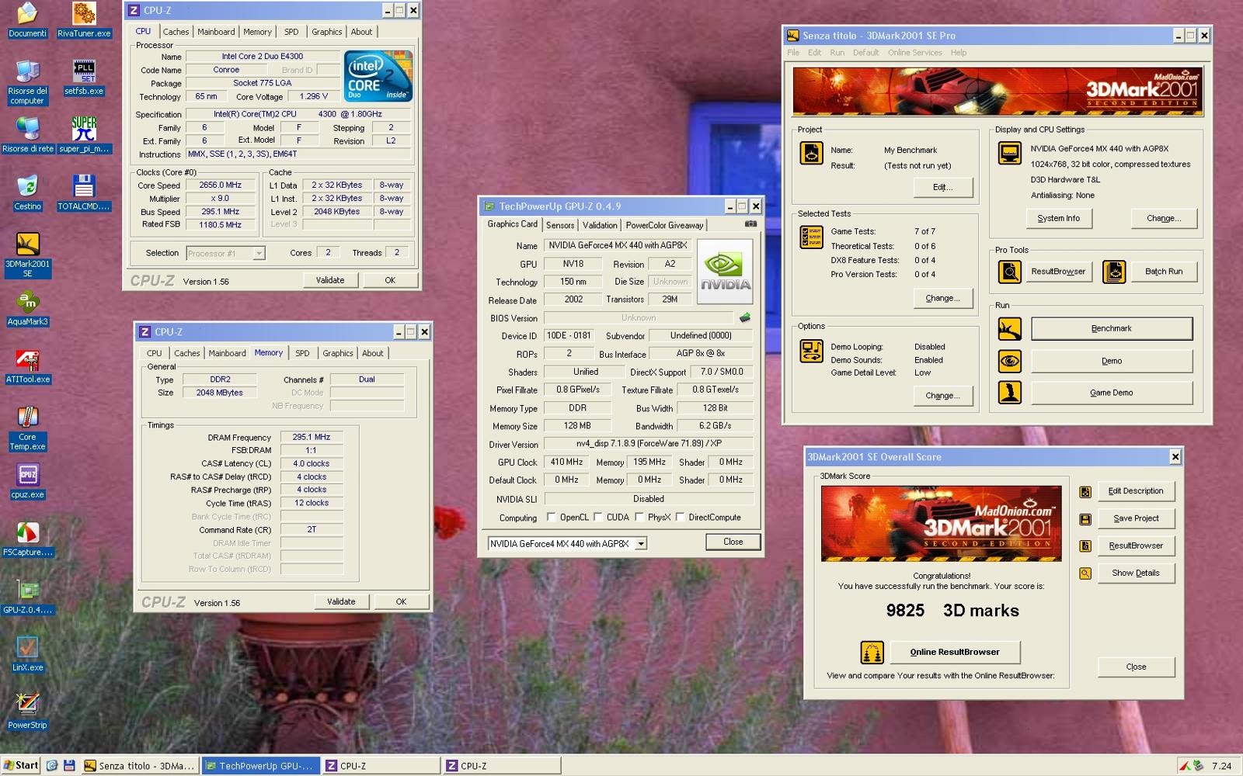
Task: Open Online Services menu in 3DMark2001
Action: [x=914, y=53]
